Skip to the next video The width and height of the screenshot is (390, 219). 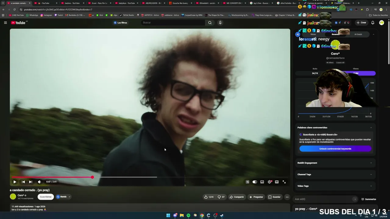pos(30,182)
